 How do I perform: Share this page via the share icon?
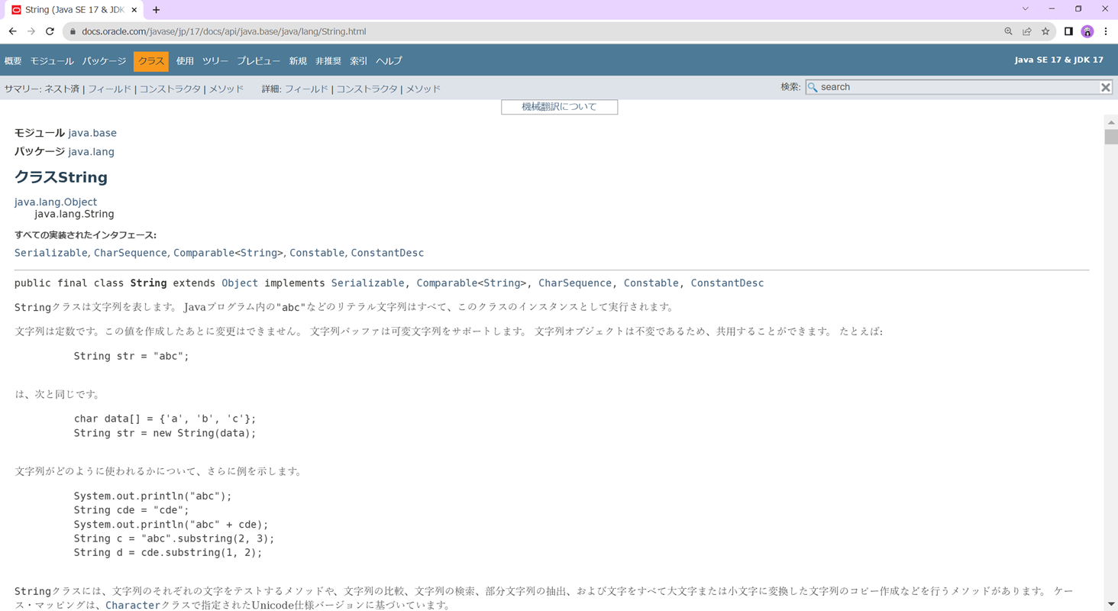(x=1026, y=31)
